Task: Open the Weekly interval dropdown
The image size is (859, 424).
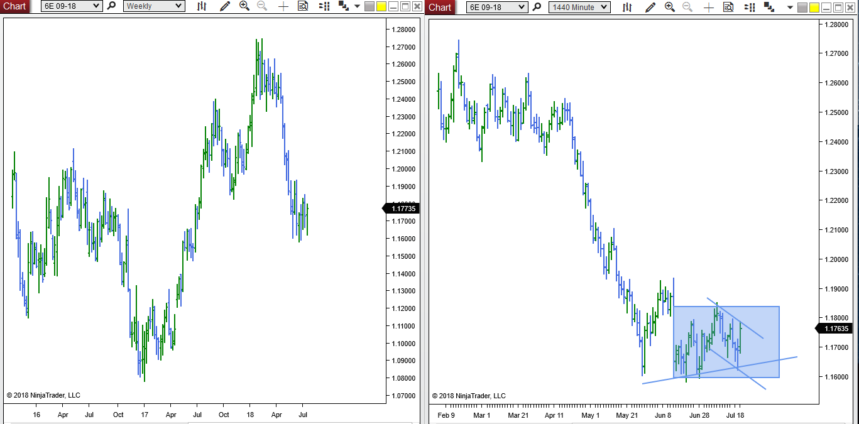Action: (x=154, y=6)
